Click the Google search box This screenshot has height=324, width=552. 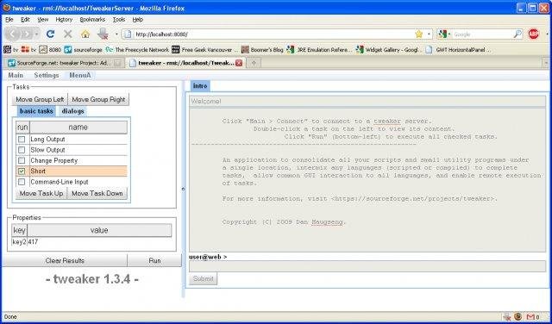pyautogui.click(x=482, y=34)
